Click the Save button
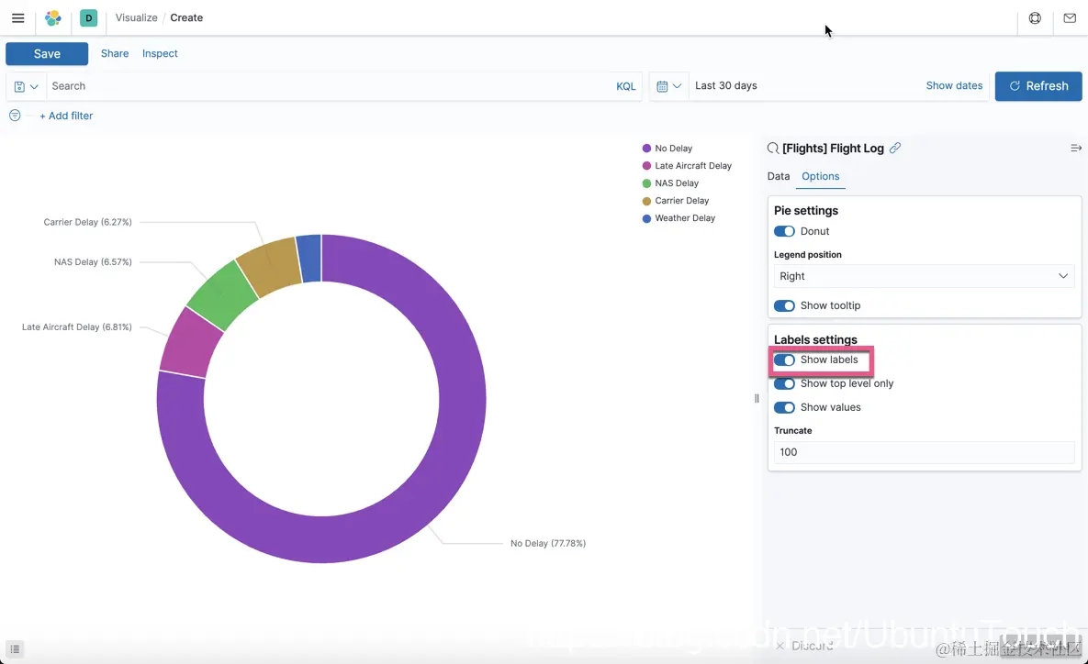This screenshot has width=1088, height=664. point(47,54)
